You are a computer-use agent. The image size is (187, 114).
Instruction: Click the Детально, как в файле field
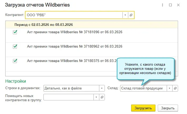point(71,88)
